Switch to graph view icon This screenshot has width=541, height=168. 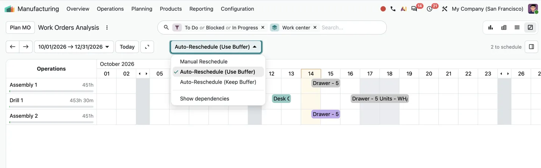click(491, 27)
